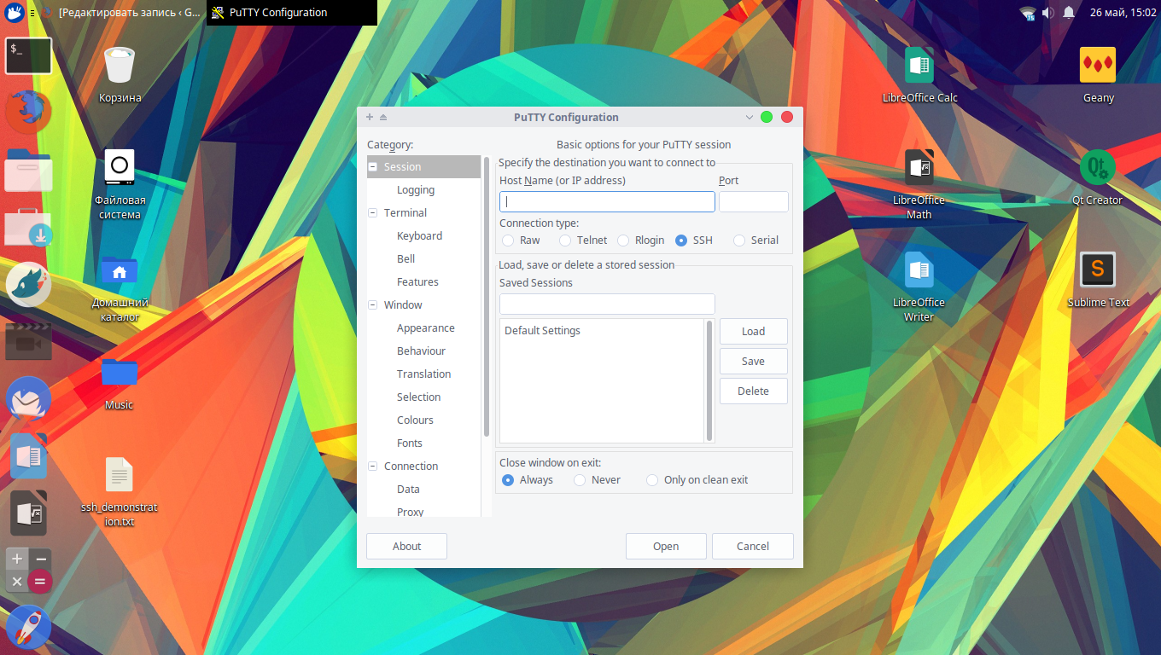Open the Colours category
1161x655 pixels.
[x=415, y=420]
